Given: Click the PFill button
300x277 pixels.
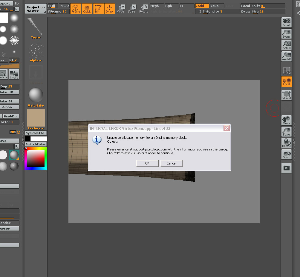Looking at the screenshot, I should 53,6.
